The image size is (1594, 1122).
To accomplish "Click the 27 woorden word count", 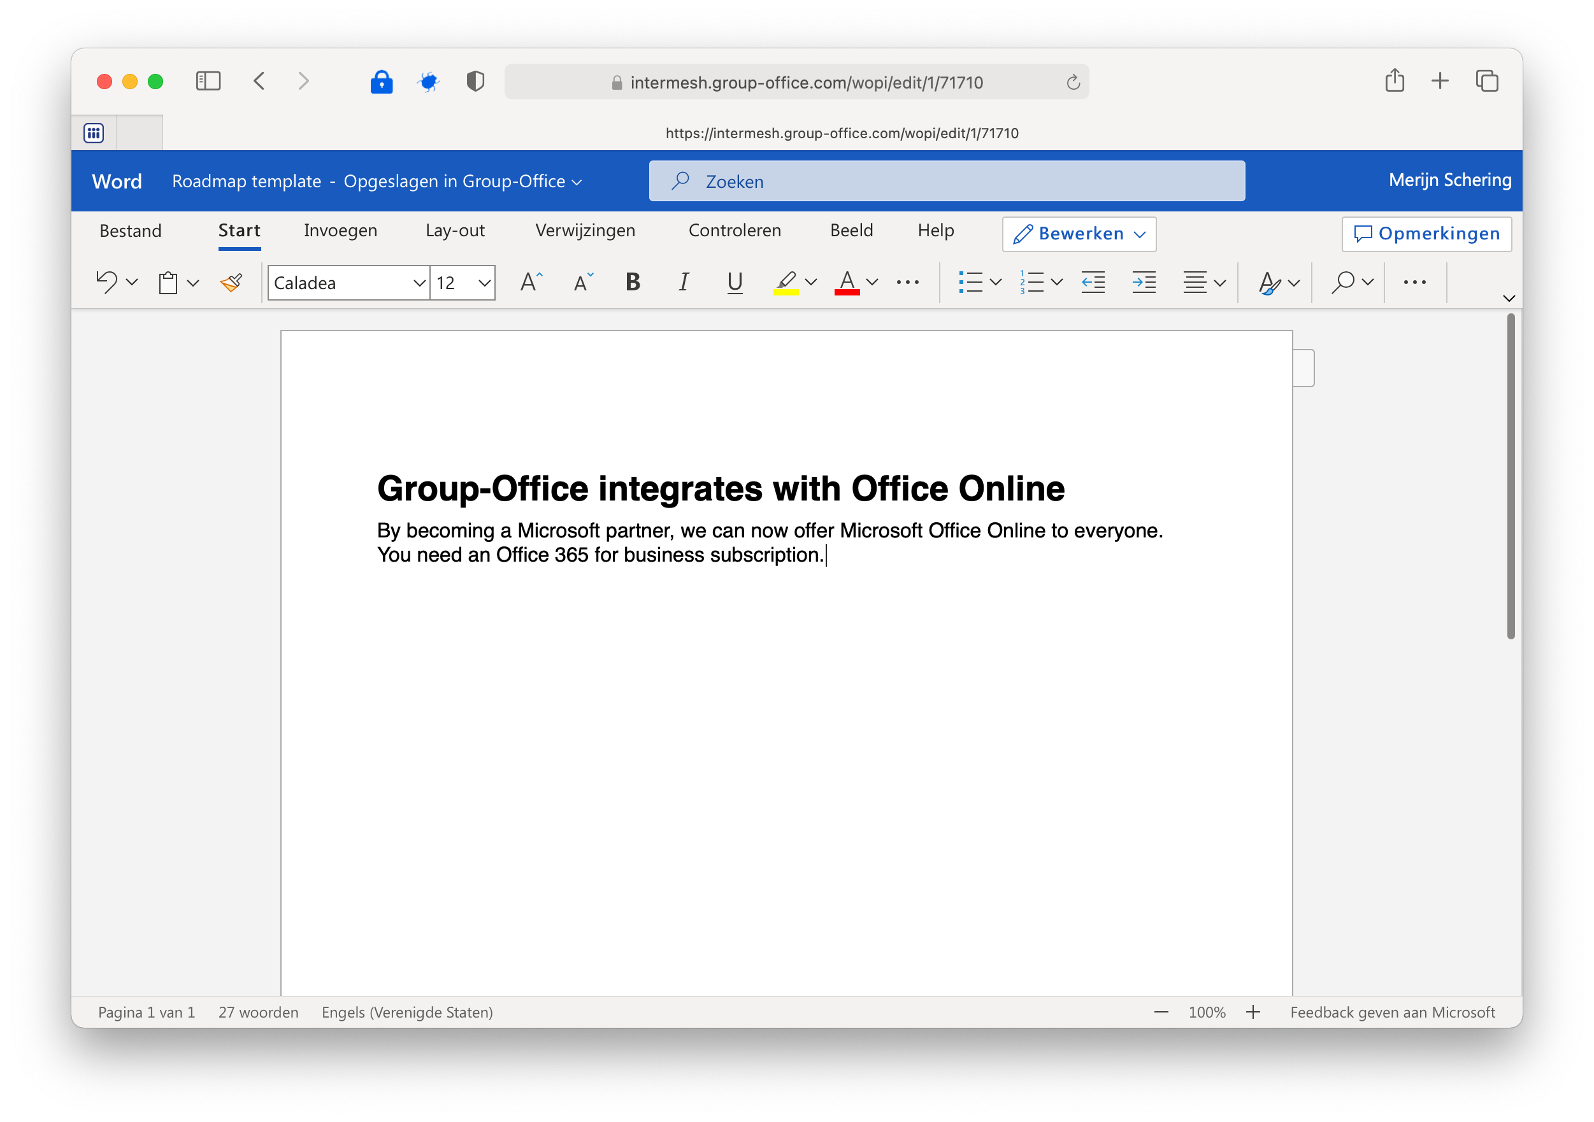I will pyautogui.click(x=258, y=1012).
